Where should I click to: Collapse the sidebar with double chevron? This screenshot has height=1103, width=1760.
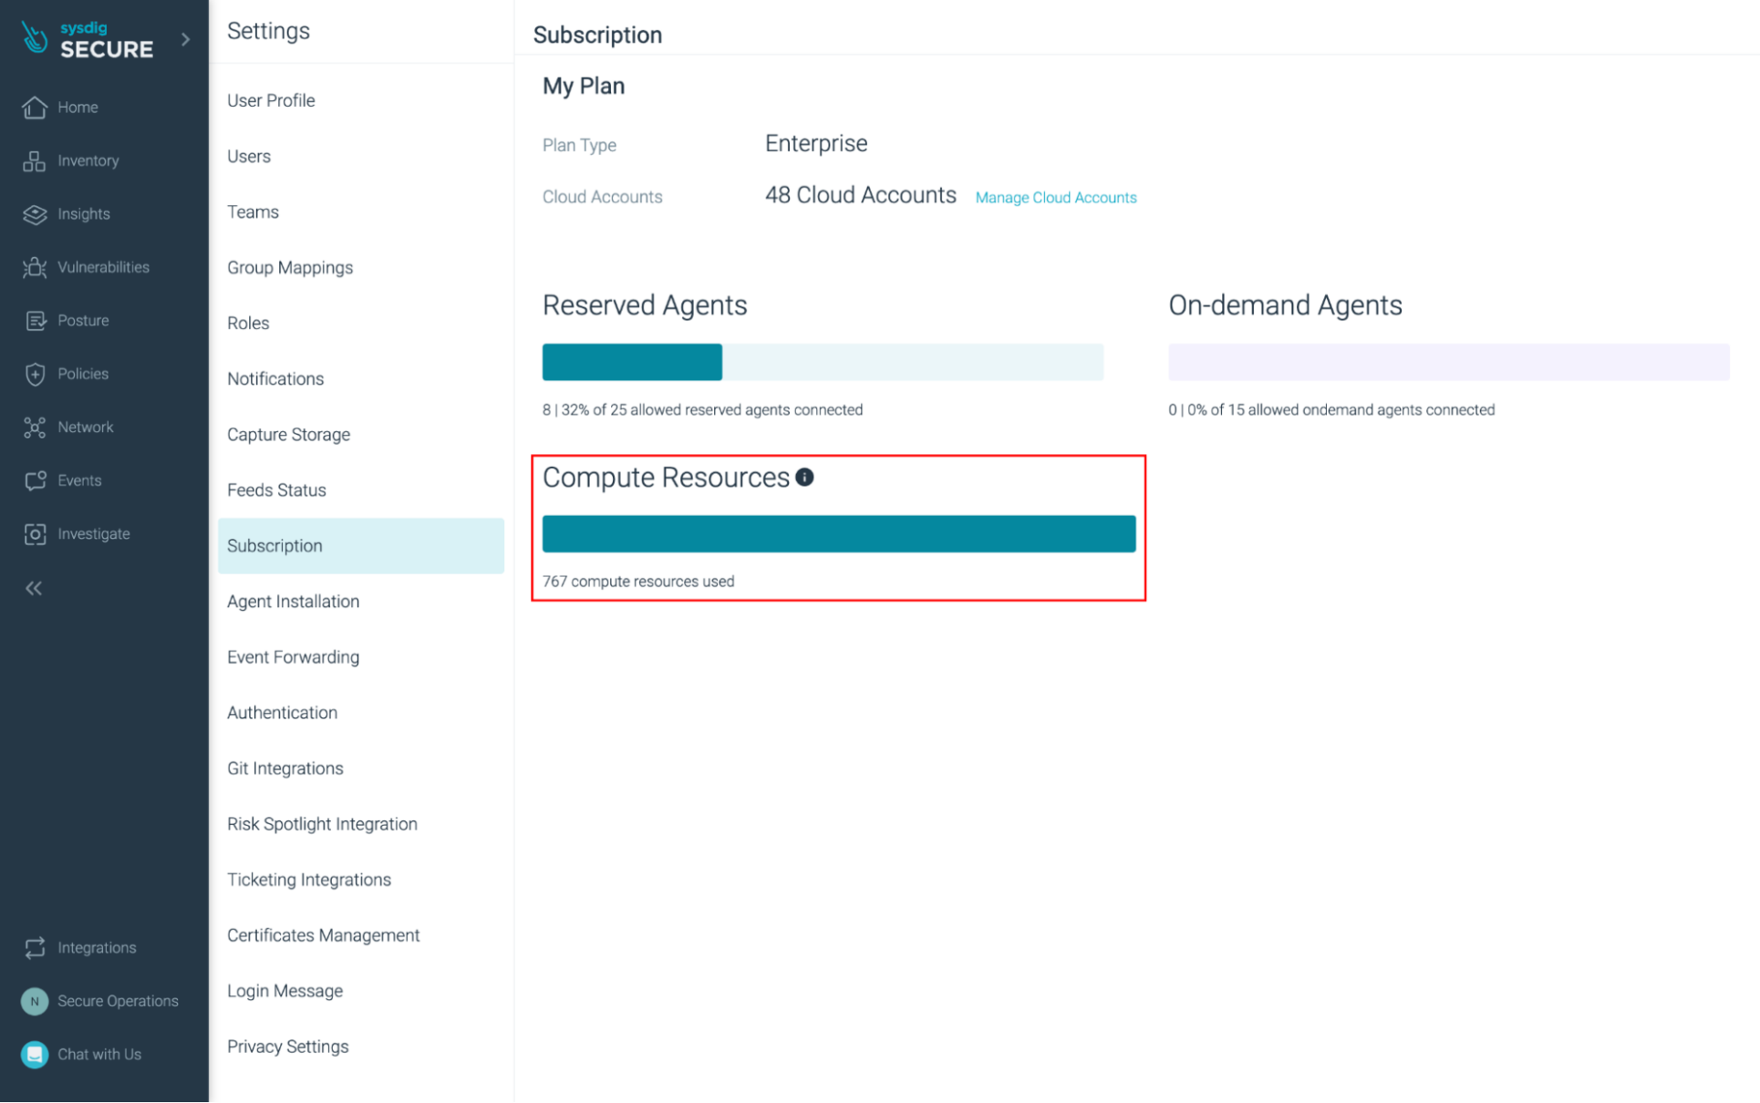click(x=34, y=589)
